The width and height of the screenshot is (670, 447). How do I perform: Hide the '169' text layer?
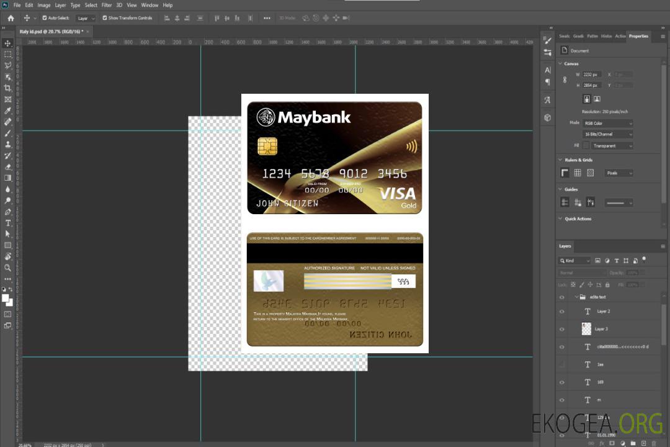pos(562,382)
